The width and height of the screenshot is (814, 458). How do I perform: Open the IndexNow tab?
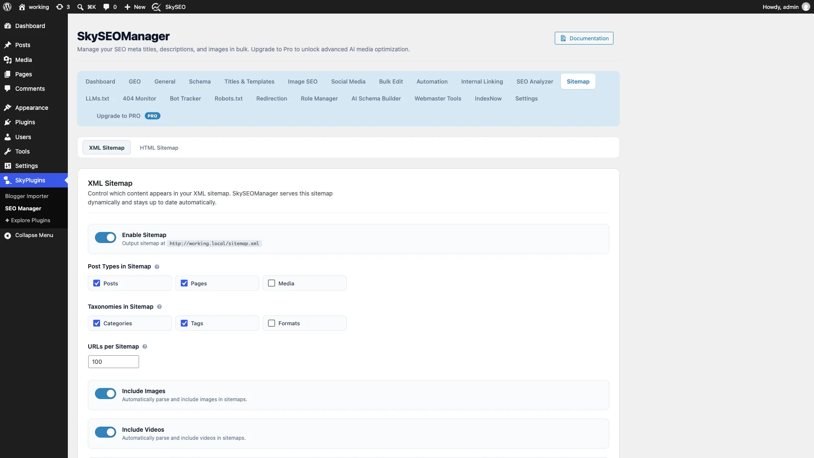coord(488,98)
